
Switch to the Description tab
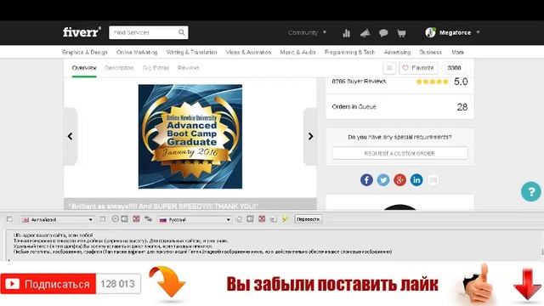coord(119,68)
